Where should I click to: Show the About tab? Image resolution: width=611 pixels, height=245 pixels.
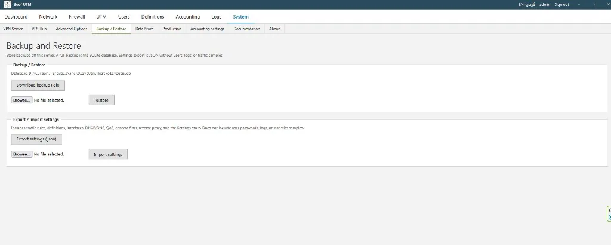274,29
